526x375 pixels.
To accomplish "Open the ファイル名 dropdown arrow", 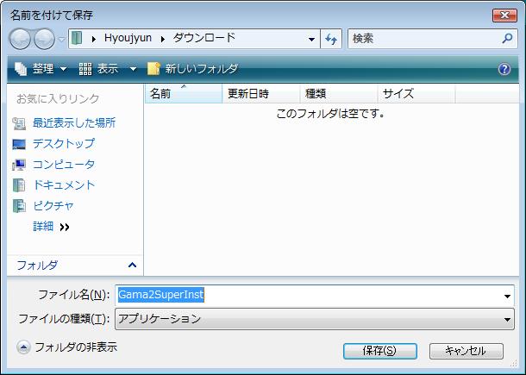I will coord(507,296).
